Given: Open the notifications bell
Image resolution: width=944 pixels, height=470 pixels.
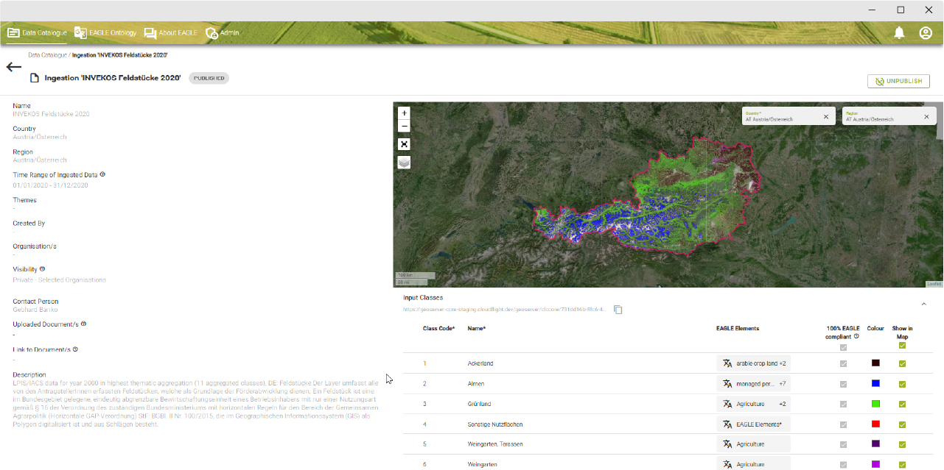Looking at the screenshot, I should point(899,33).
